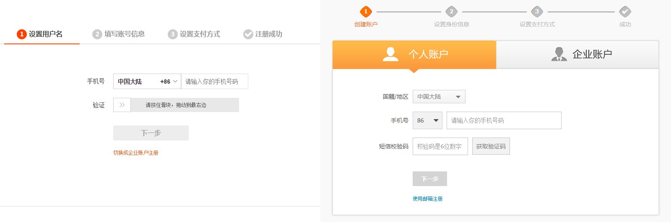Image resolution: width=671 pixels, height=222 pixels.
Task: Select the 设置支付方式 step tab on left form
Action: 194,34
